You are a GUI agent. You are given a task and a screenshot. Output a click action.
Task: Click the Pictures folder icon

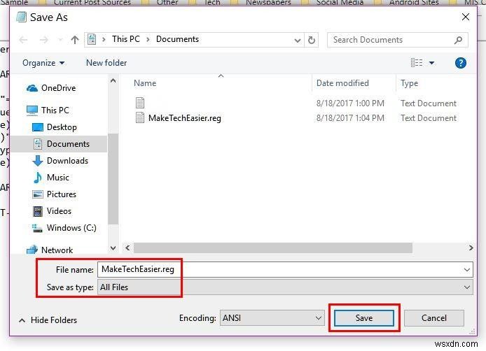38,194
